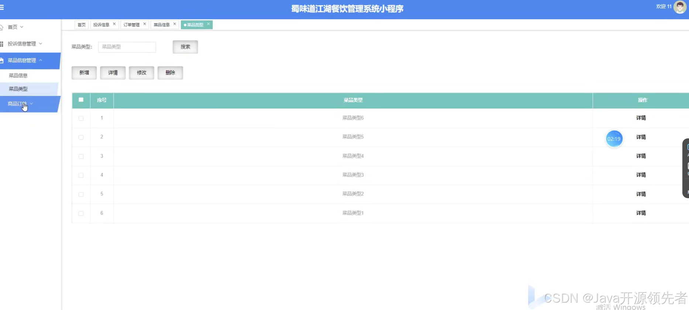Check the checkbox for row 3
689x310 pixels.
point(81,156)
